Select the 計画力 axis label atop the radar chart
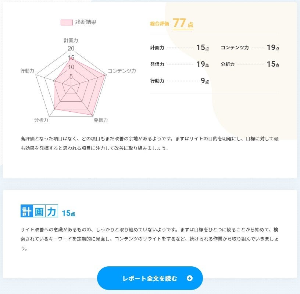 [x=71, y=41]
